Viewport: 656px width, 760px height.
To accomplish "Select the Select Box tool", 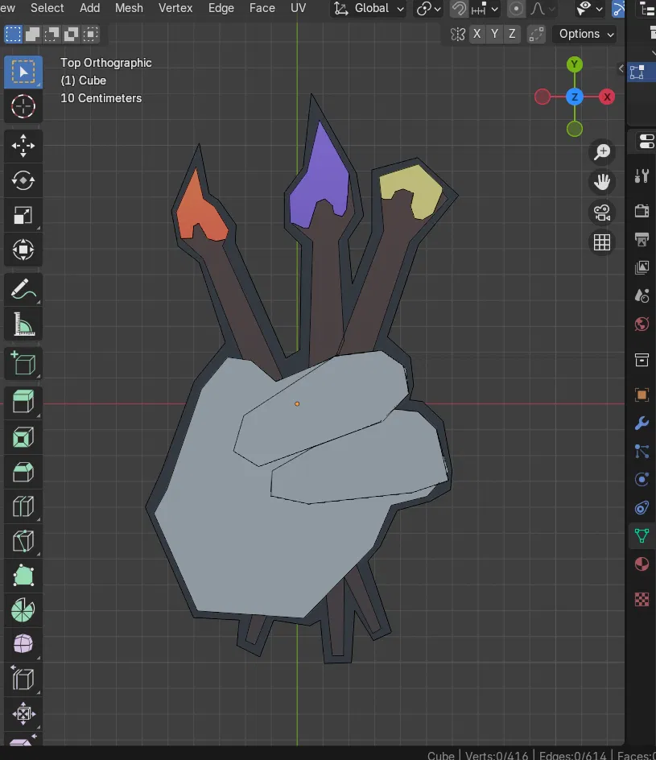I will point(23,72).
